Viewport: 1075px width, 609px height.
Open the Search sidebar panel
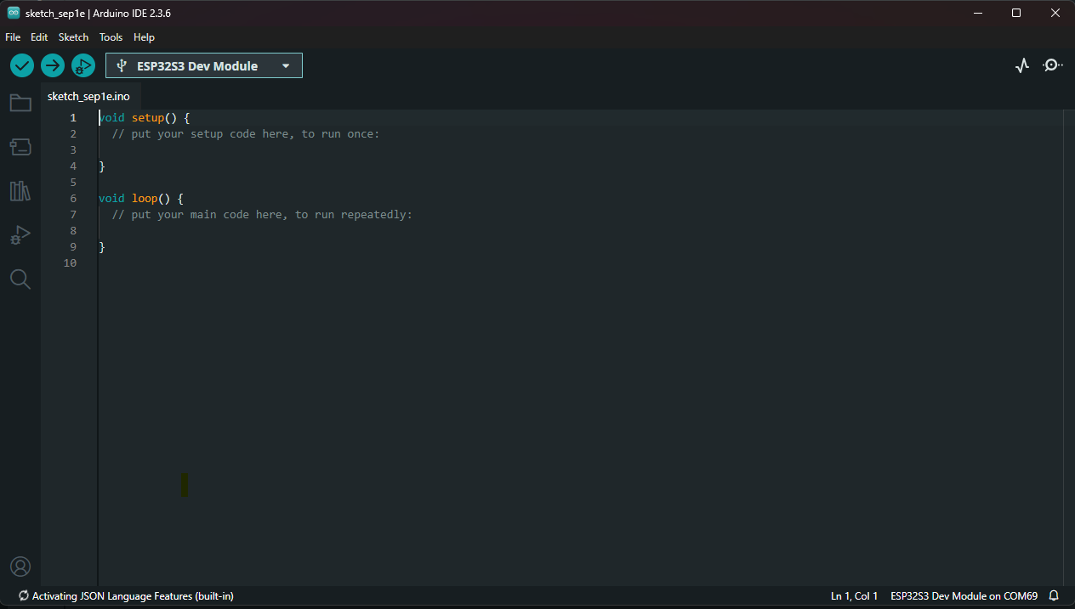[20, 279]
